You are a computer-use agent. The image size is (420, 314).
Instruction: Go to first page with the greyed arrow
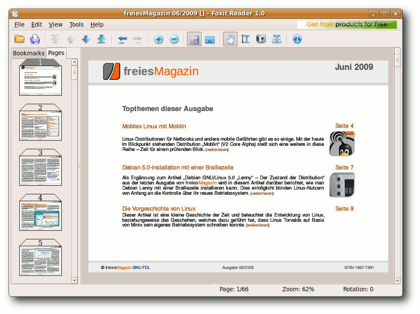click(x=55, y=39)
